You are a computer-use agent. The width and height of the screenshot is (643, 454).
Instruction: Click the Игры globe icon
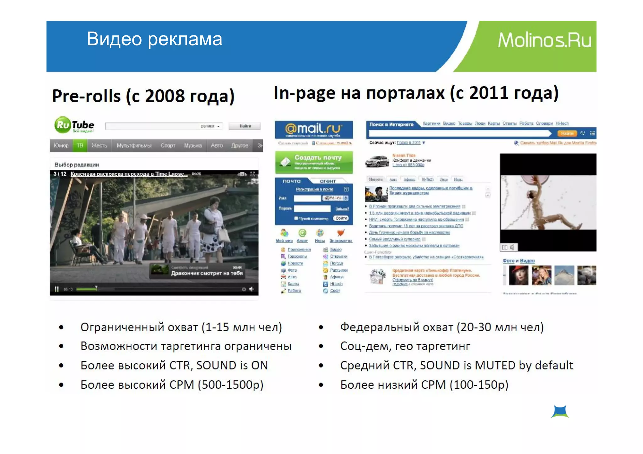[x=320, y=233]
